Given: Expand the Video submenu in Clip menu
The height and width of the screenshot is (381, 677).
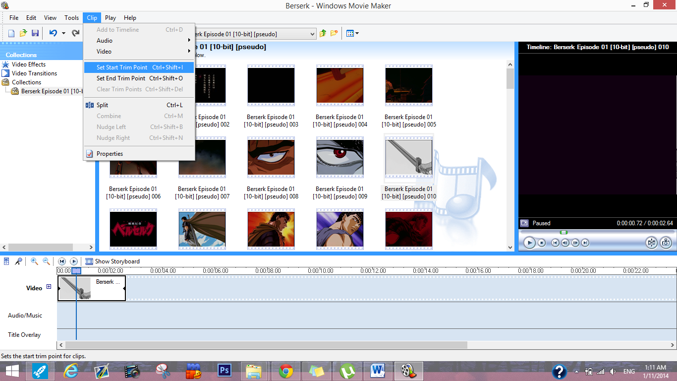Looking at the screenshot, I should (x=139, y=52).
